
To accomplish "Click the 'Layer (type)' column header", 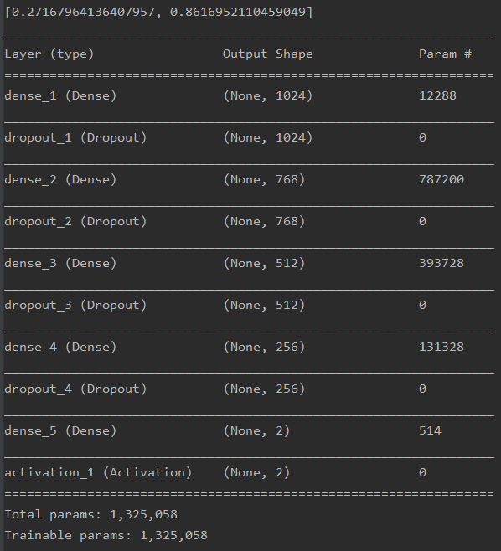I will 49,54.
